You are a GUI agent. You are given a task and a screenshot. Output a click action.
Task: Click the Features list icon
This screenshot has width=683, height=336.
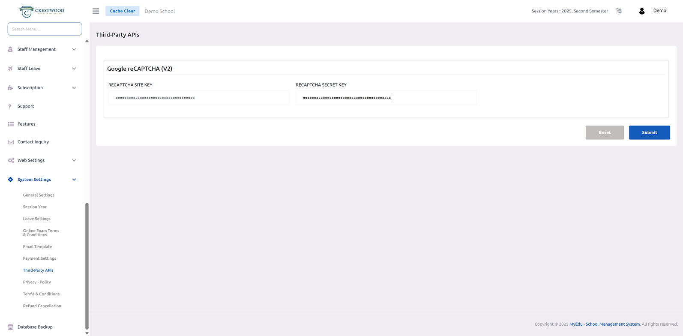point(11,124)
